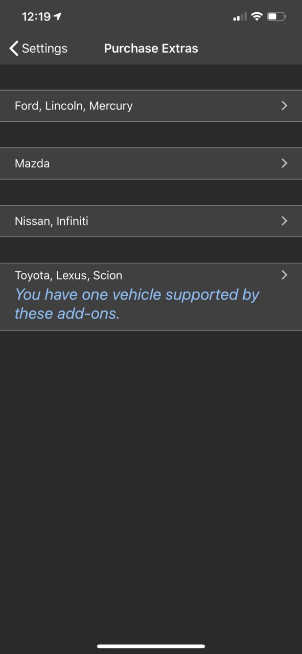Open Ford, Lincoln, Mercury extras
The image size is (302, 654).
tap(151, 106)
